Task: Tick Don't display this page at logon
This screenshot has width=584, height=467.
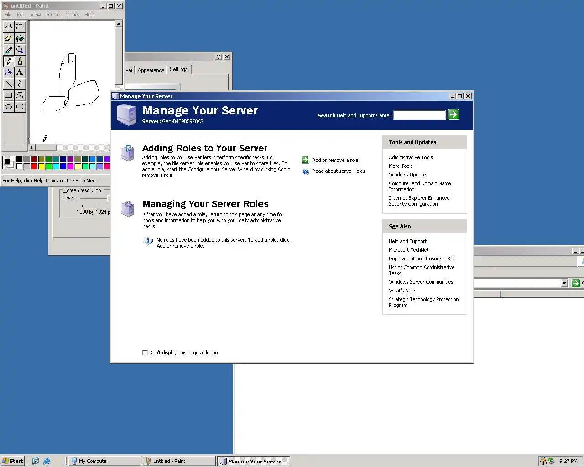Action: pyautogui.click(x=145, y=353)
